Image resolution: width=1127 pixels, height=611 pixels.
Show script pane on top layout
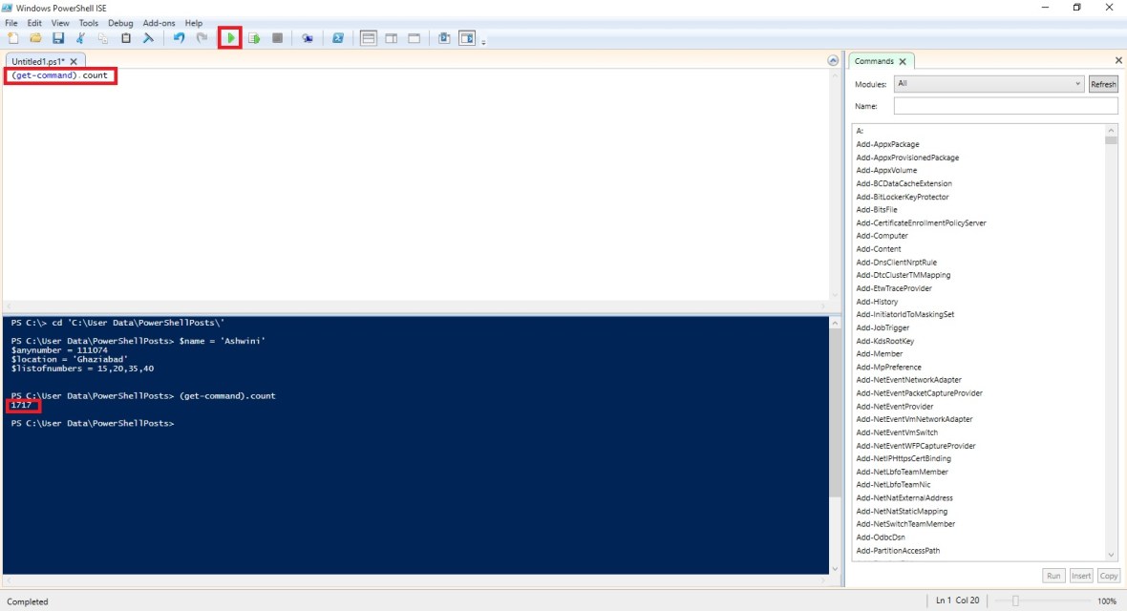pyautogui.click(x=368, y=38)
